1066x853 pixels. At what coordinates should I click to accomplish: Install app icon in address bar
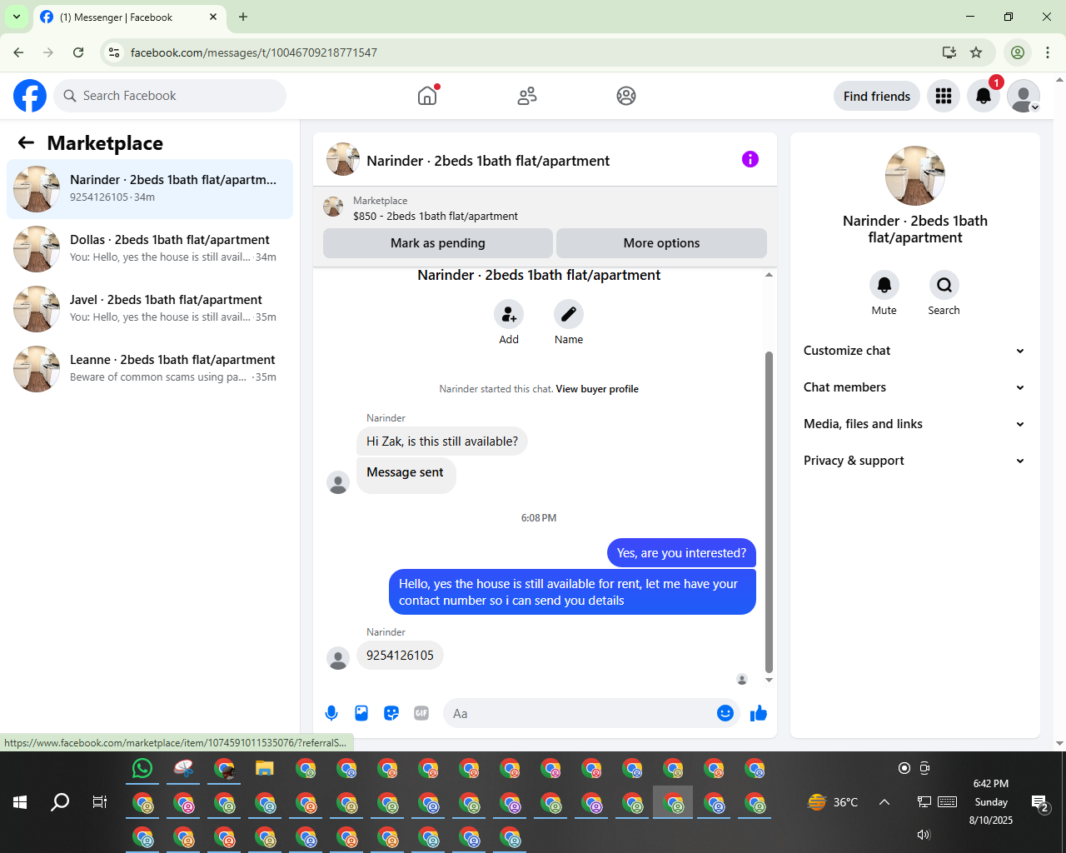tap(949, 52)
